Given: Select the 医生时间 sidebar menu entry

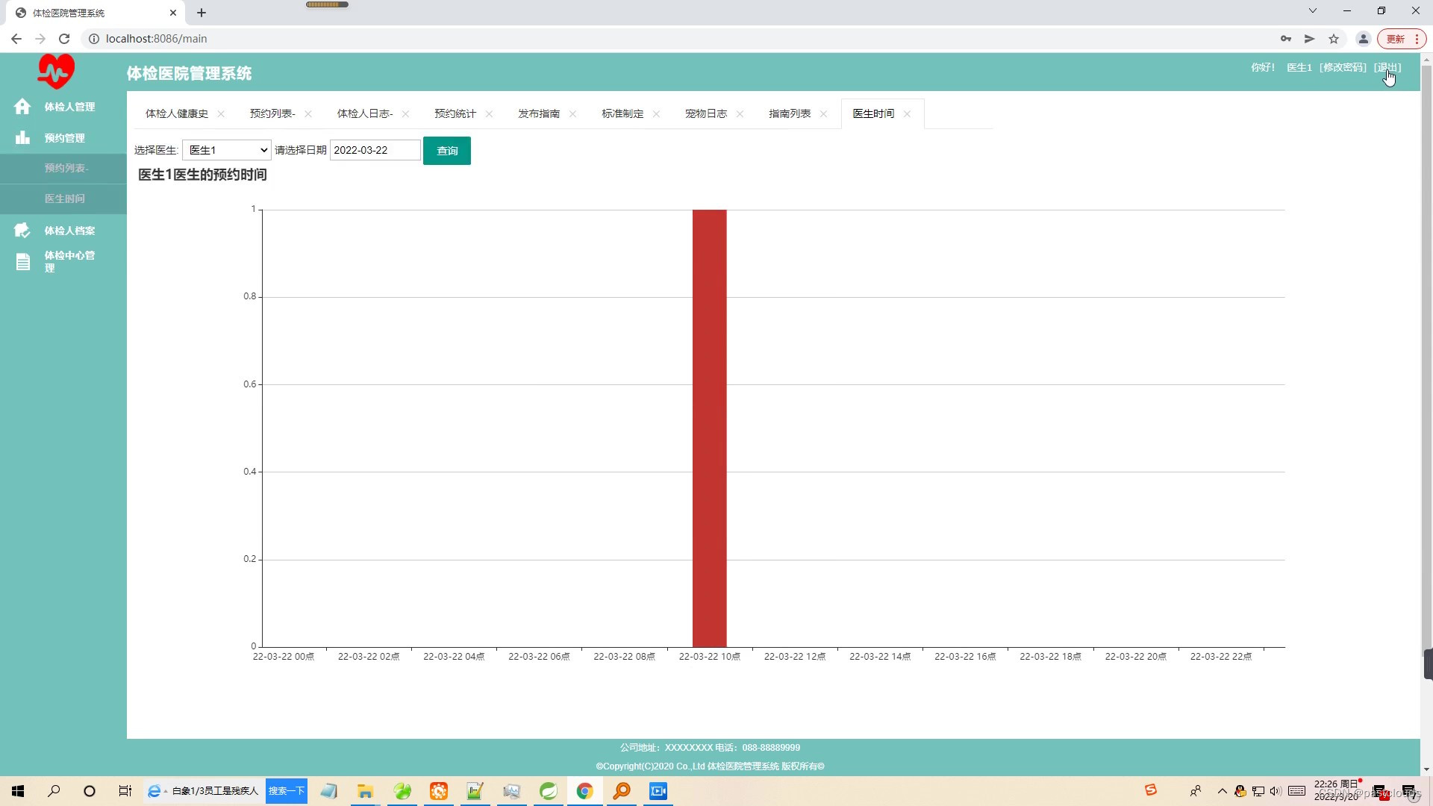Looking at the screenshot, I should [x=64, y=199].
